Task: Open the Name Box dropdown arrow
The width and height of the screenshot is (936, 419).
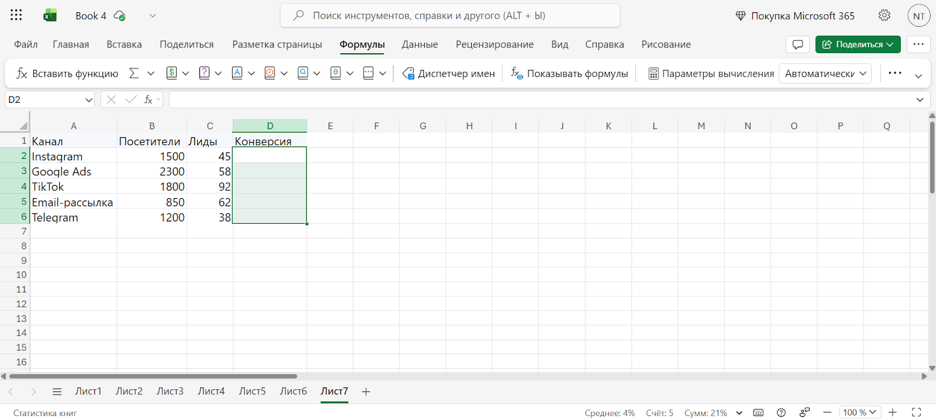Action: point(88,100)
